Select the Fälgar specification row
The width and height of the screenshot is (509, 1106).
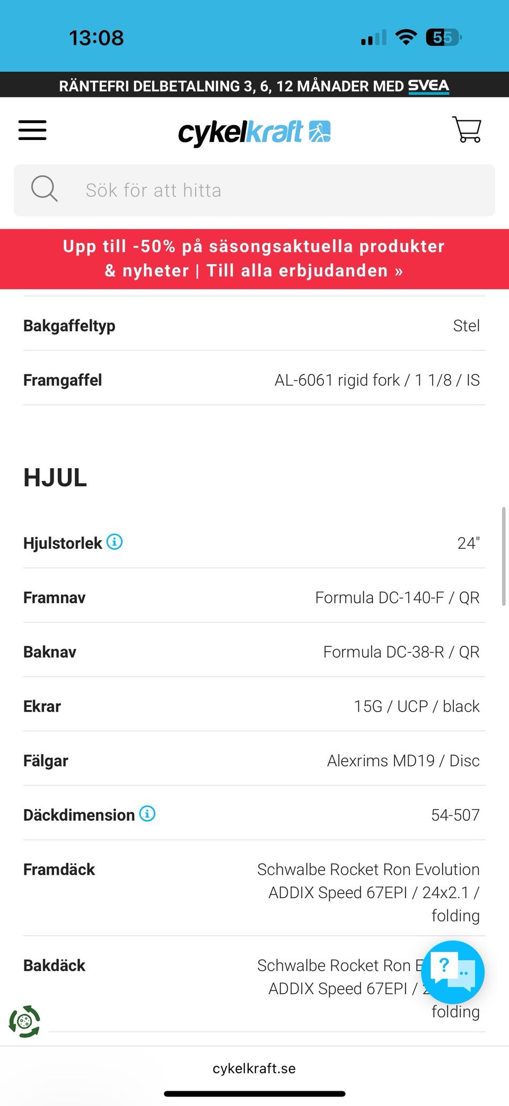click(254, 761)
